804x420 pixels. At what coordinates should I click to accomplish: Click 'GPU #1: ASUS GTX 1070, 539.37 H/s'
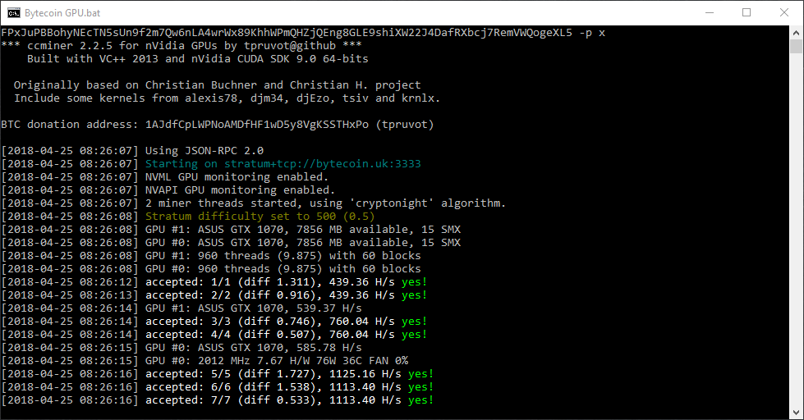(x=253, y=308)
